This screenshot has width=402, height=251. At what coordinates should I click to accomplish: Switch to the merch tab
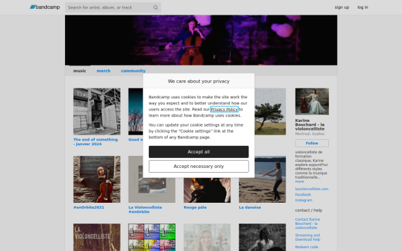104,71
